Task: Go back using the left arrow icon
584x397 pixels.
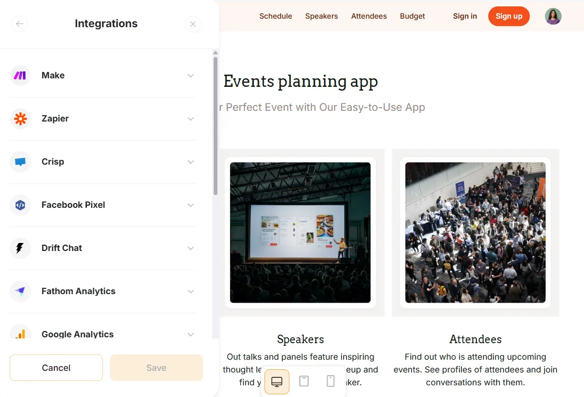Action: tap(20, 24)
